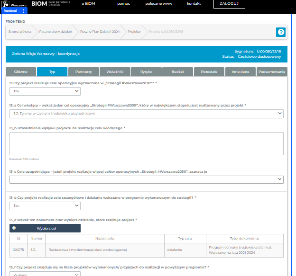Expand the supplementary goals I3_c dropdown
296x276 pixels.
[x=146, y=179]
